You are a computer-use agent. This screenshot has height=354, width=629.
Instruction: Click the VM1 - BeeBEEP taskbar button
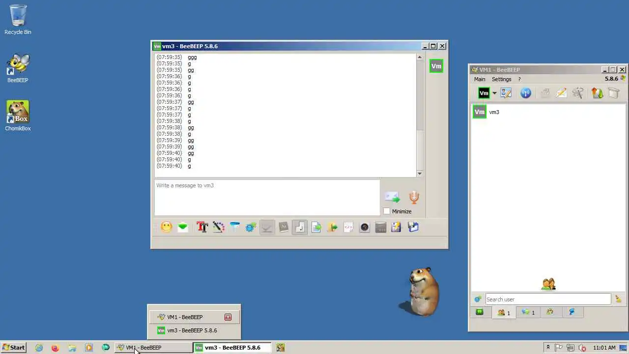tap(153, 348)
